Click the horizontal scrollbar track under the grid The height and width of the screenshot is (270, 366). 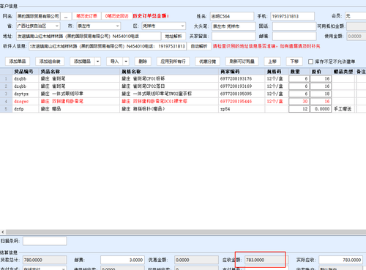tap(185, 232)
